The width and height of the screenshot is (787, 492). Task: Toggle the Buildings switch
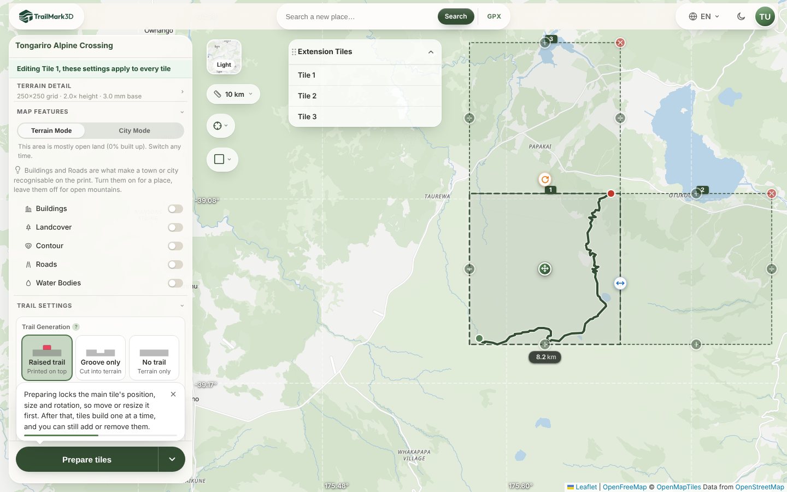[175, 209]
